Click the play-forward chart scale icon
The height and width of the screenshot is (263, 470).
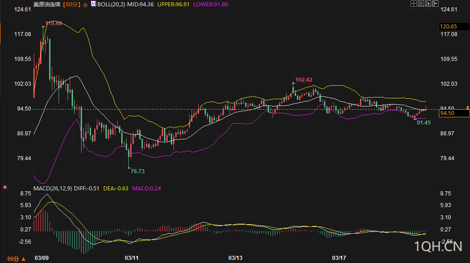[428, 4]
